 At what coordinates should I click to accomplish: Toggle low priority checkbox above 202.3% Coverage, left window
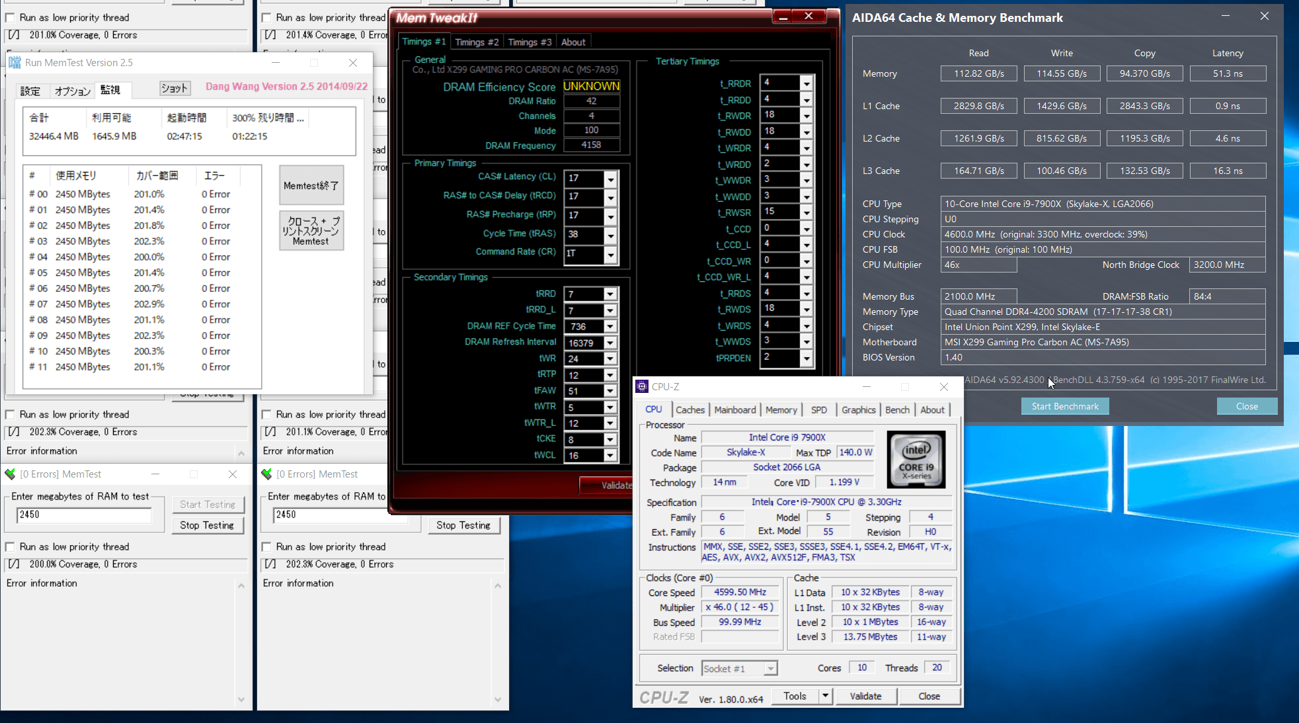[10, 414]
